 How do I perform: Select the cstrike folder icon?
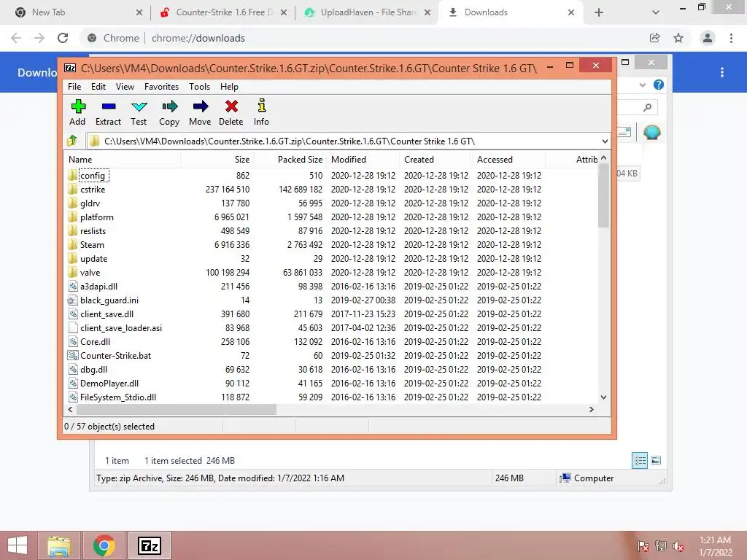(x=72, y=189)
